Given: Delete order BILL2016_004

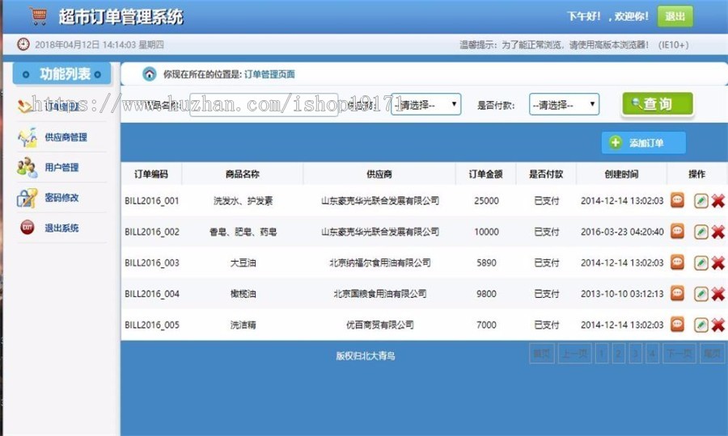Looking at the screenshot, I should click(x=717, y=294).
